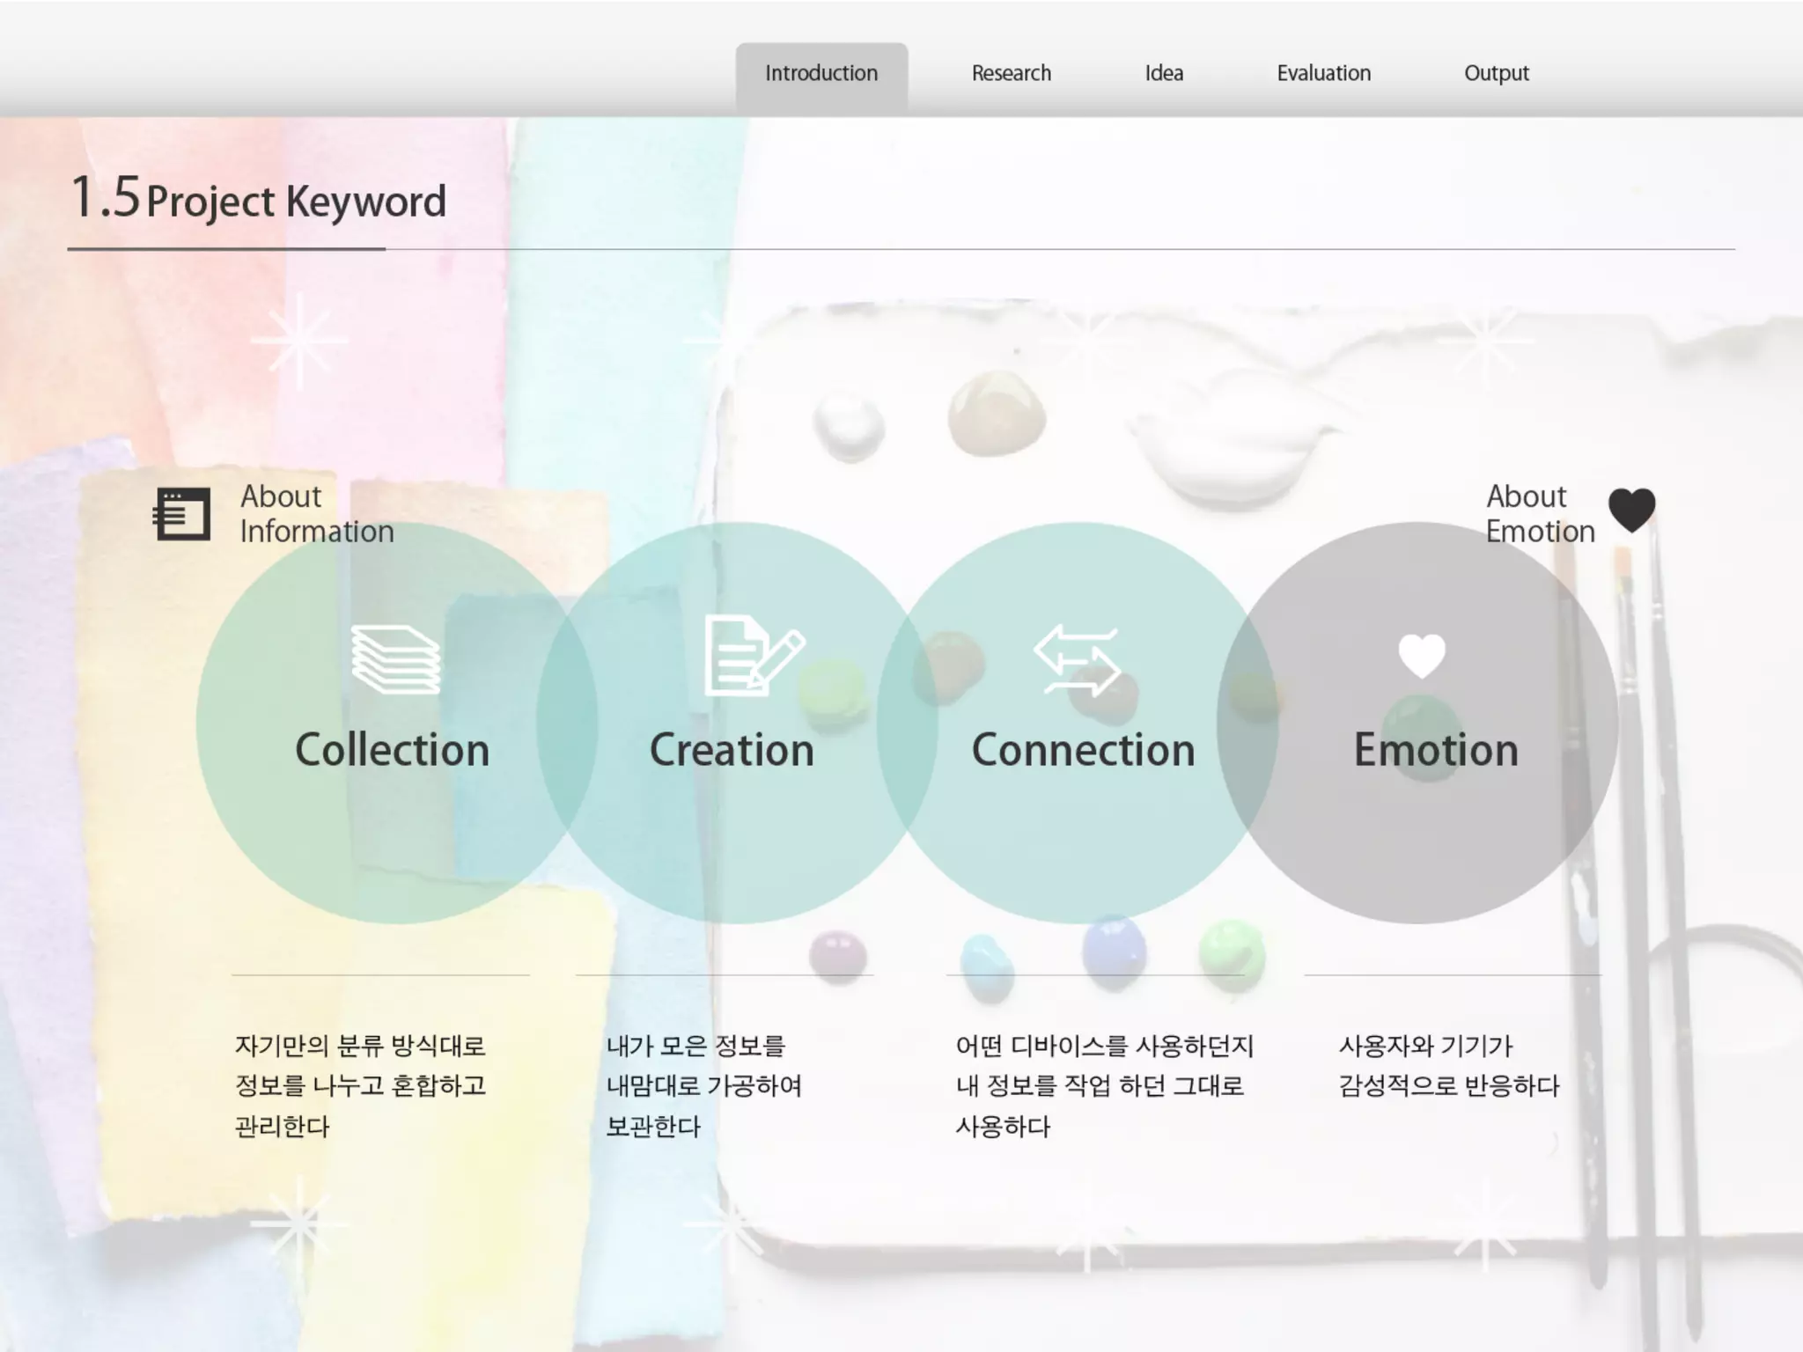Switch to the Research tab

(x=1011, y=73)
